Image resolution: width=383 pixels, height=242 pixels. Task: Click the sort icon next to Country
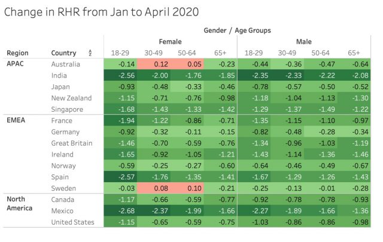(x=89, y=53)
